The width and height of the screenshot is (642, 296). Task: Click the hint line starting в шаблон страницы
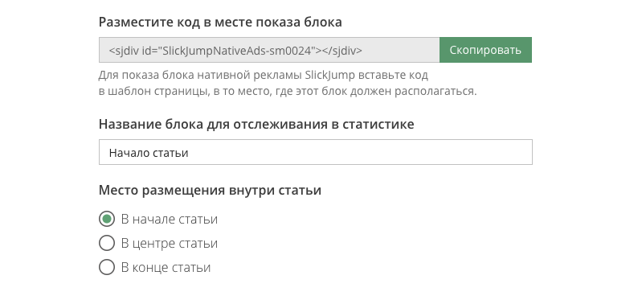point(288,91)
